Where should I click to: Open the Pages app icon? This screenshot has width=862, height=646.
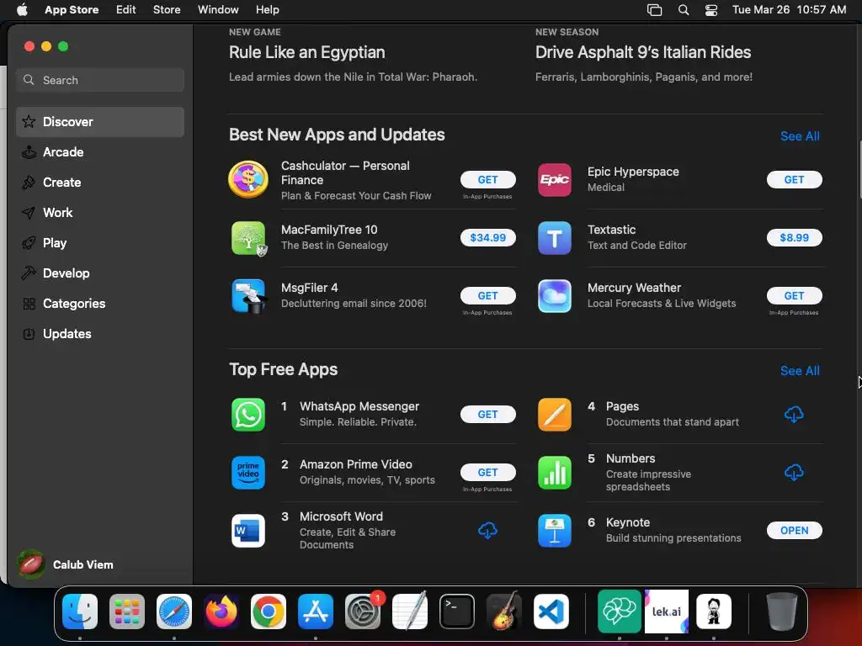(554, 415)
